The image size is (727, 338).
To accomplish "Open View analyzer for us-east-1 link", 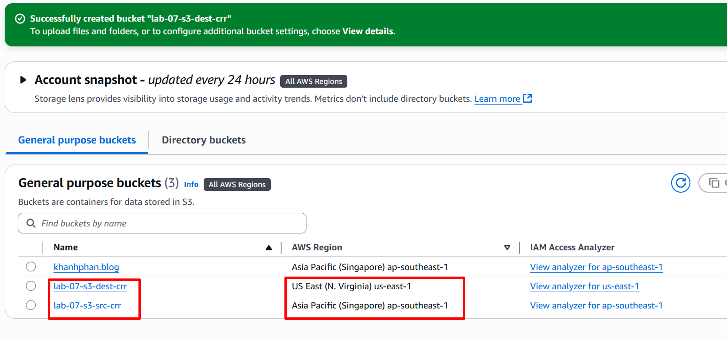I will click(585, 286).
